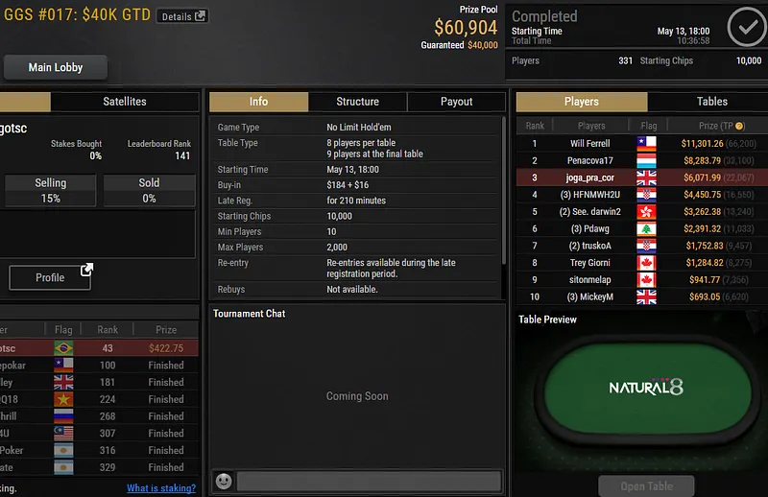Click the Info panel scrollbar
This screenshot has height=497, width=768.
pos(503,191)
